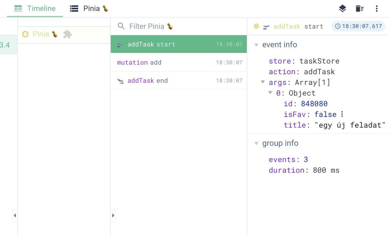Click the isFav false value
The image size is (389, 236).
(326, 115)
